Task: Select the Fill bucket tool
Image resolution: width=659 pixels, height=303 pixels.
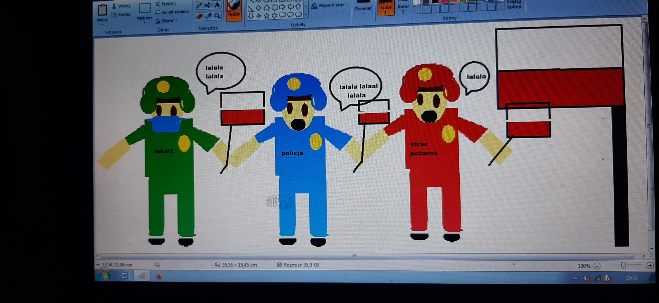Action: click(208, 5)
